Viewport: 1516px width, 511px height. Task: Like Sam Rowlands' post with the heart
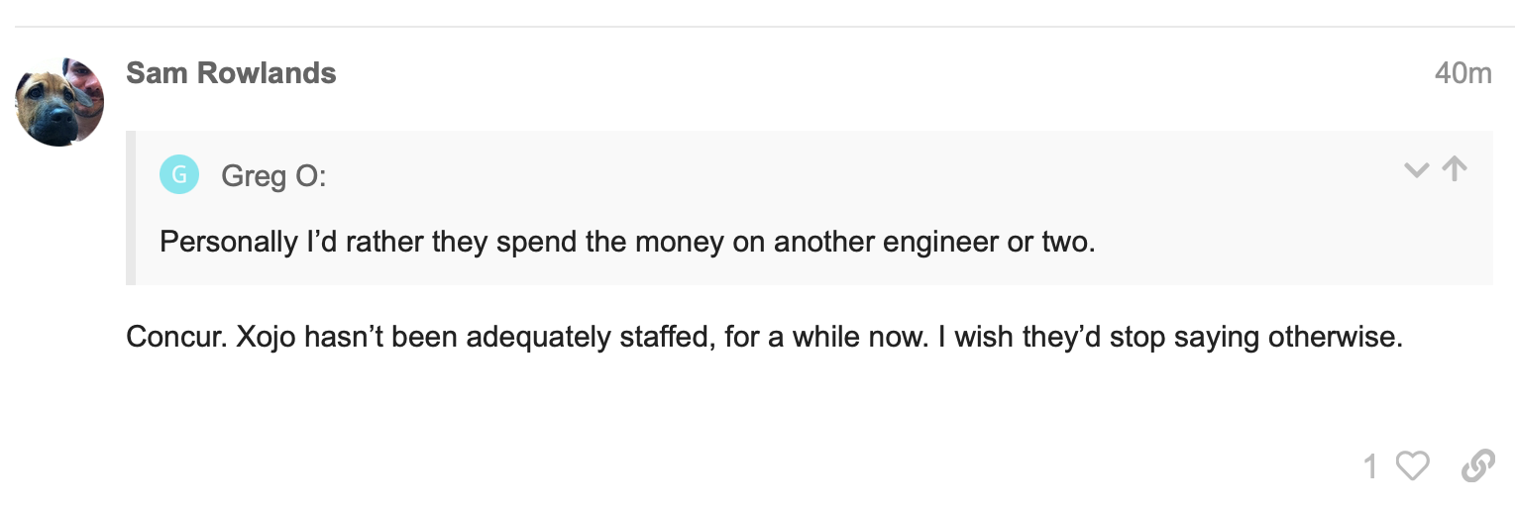(1412, 465)
